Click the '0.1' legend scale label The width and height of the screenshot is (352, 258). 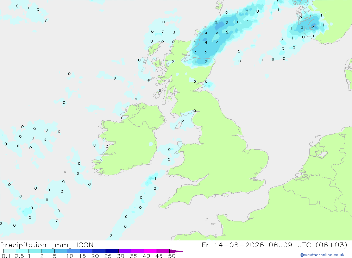pyautogui.click(x=6, y=256)
